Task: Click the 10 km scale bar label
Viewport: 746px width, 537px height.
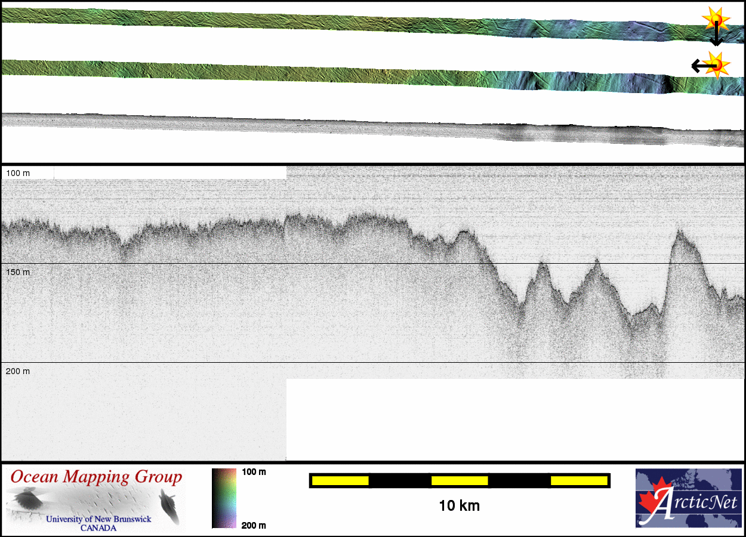Action: (459, 506)
